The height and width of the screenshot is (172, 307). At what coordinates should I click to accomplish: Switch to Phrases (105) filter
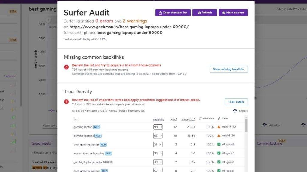click(x=96, y=111)
